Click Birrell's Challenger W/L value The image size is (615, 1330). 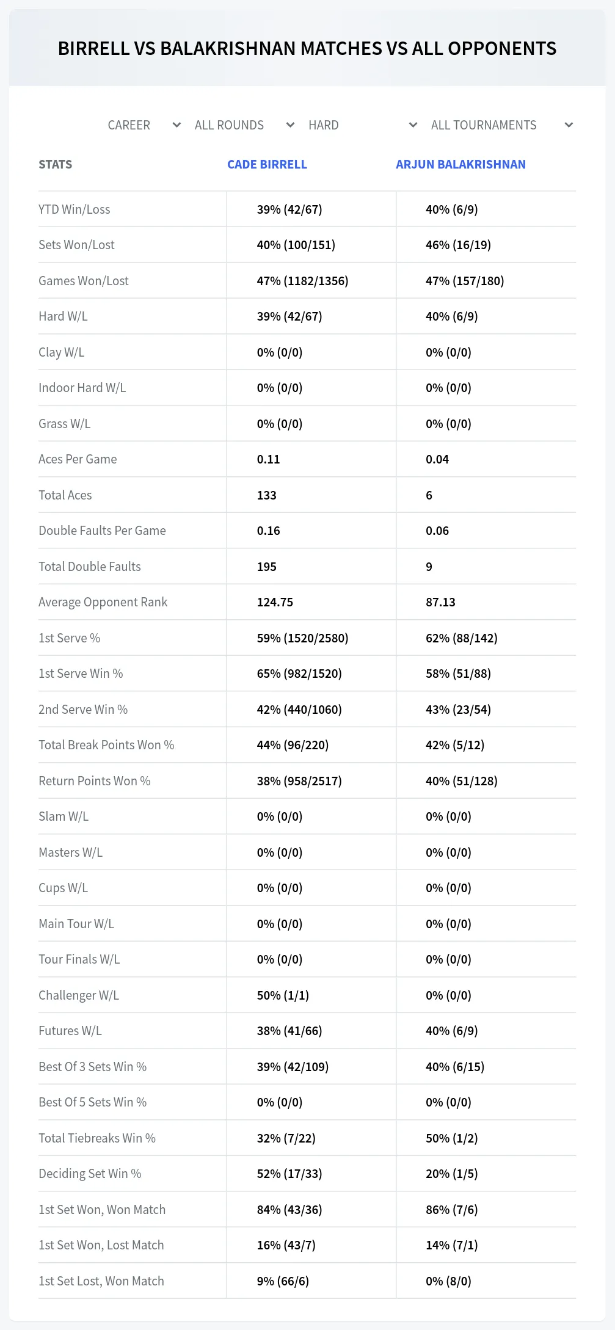(283, 995)
